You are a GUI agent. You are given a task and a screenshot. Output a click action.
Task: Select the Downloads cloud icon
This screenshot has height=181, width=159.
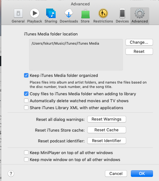[69, 13]
